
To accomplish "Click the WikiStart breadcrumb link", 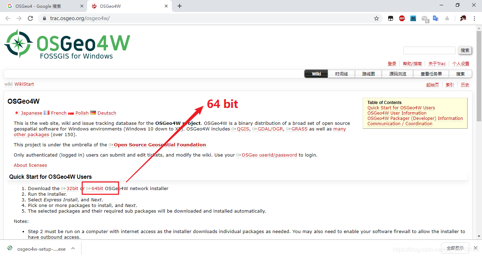I will point(24,84).
